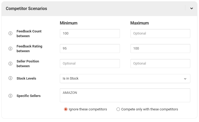Viewport: 199px width, 122px height.
Task: Click info icon beside Specific Sellers
Action: tap(11, 96)
